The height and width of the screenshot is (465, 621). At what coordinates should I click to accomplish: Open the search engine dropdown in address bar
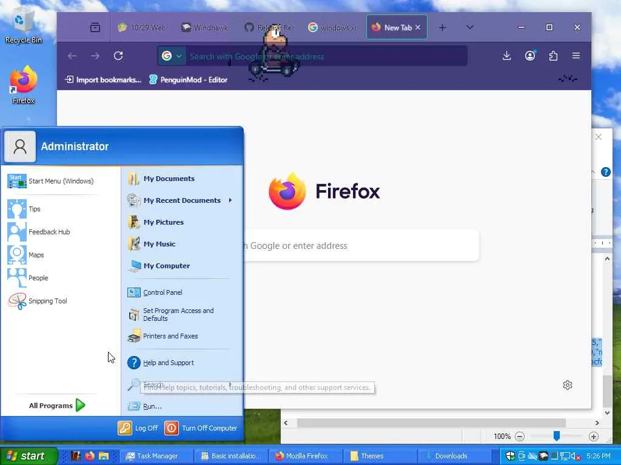click(172, 56)
